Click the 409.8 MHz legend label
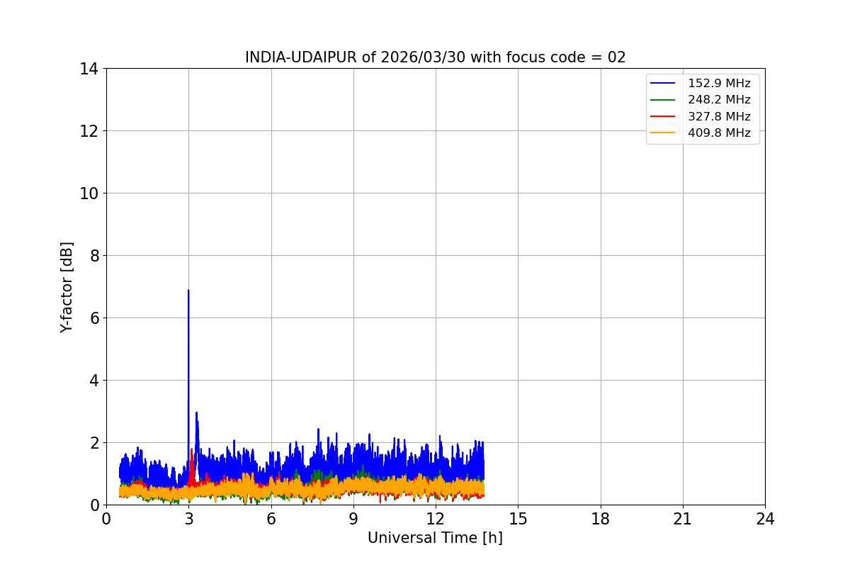Viewport: 850px width, 567px height. (x=719, y=133)
